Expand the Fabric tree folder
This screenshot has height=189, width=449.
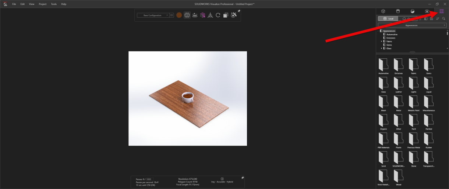point(381,41)
